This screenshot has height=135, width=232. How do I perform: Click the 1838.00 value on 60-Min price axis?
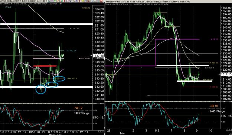pyautogui.click(x=226, y=41)
